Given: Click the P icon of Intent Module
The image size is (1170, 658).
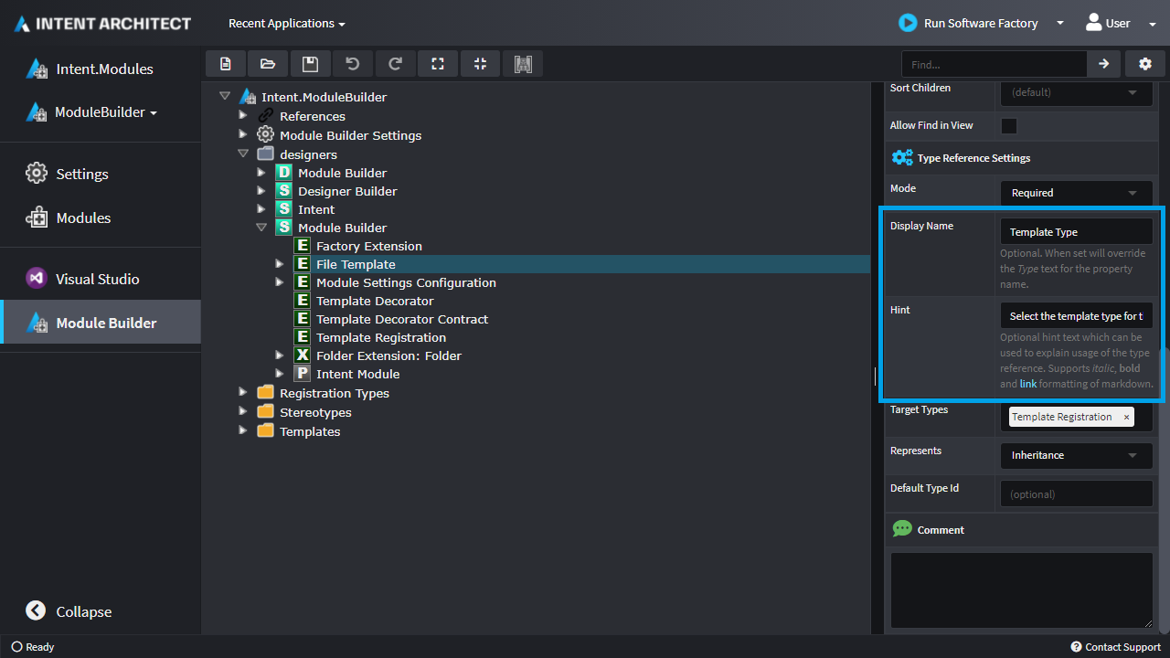Looking at the screenshot, I should click(303, 374).
